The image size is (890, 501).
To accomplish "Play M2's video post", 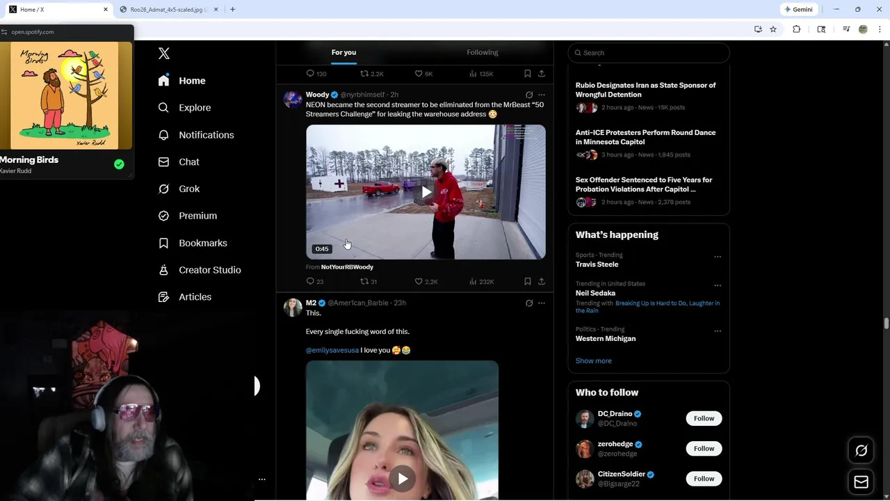I will [x=402, y=479].
